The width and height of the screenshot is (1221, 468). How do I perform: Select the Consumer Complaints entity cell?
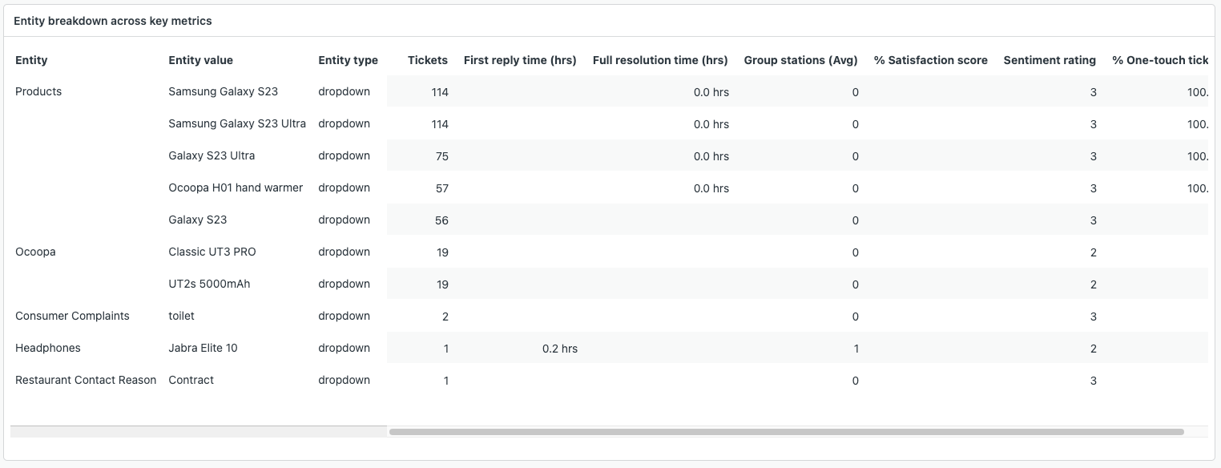click(72, 316)
